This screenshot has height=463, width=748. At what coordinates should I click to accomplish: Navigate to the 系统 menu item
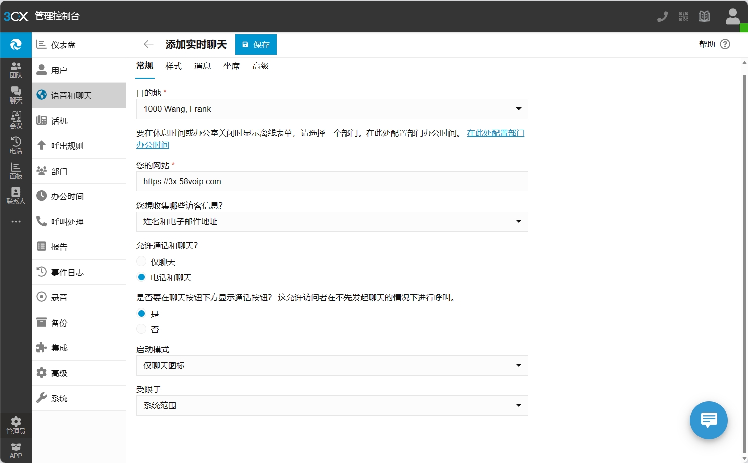59,398
